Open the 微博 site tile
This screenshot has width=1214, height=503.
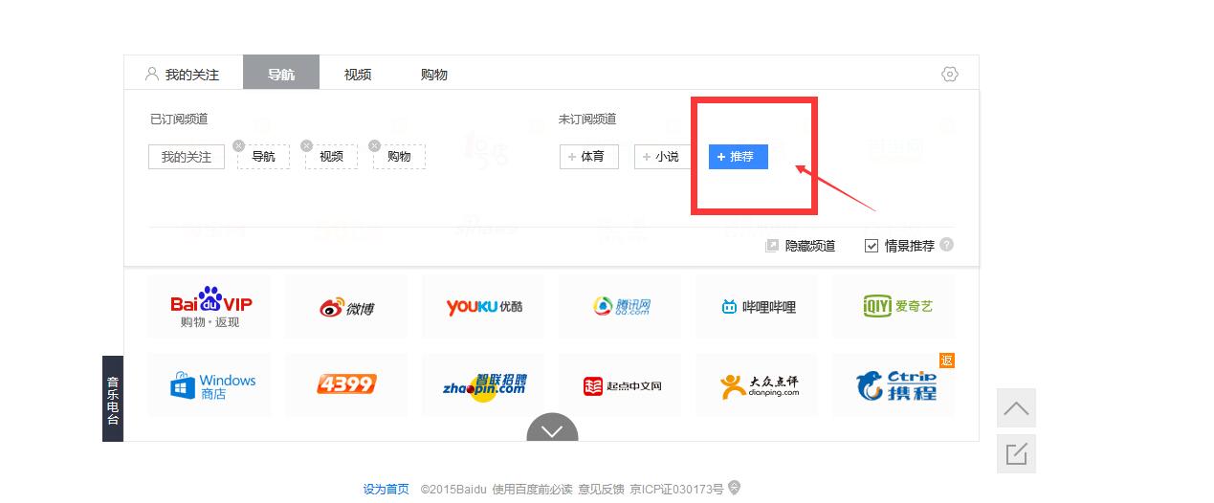click(346, 306)
